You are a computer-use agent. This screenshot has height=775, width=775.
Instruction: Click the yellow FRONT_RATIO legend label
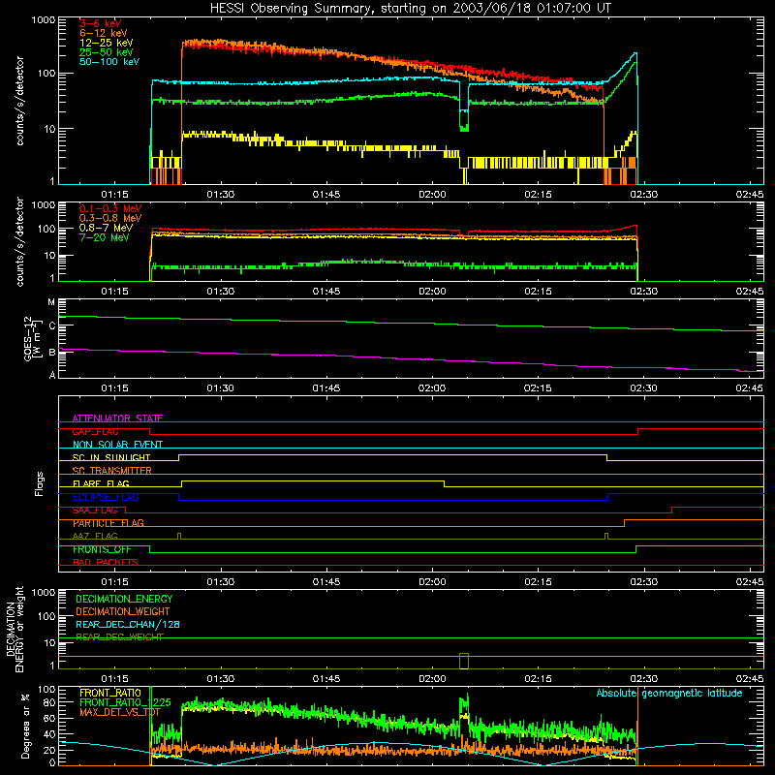[x=110, y=693]
